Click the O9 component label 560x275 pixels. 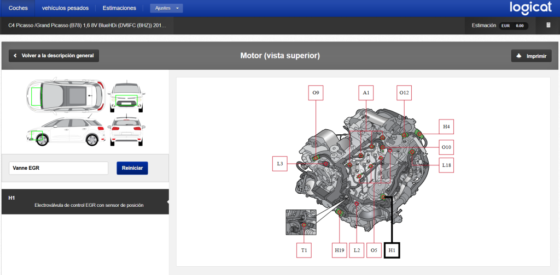coord(316,93)
